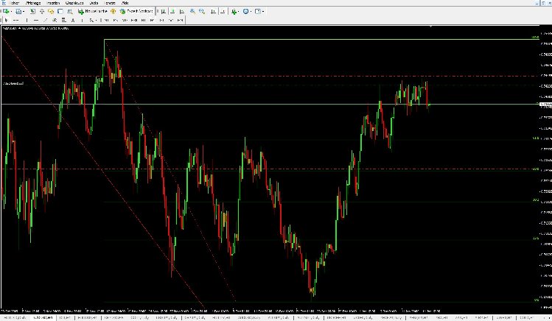Expand the Profiles dropdown arrow
The height and width of the screenshot is (321, 552).
pos(24,11)
